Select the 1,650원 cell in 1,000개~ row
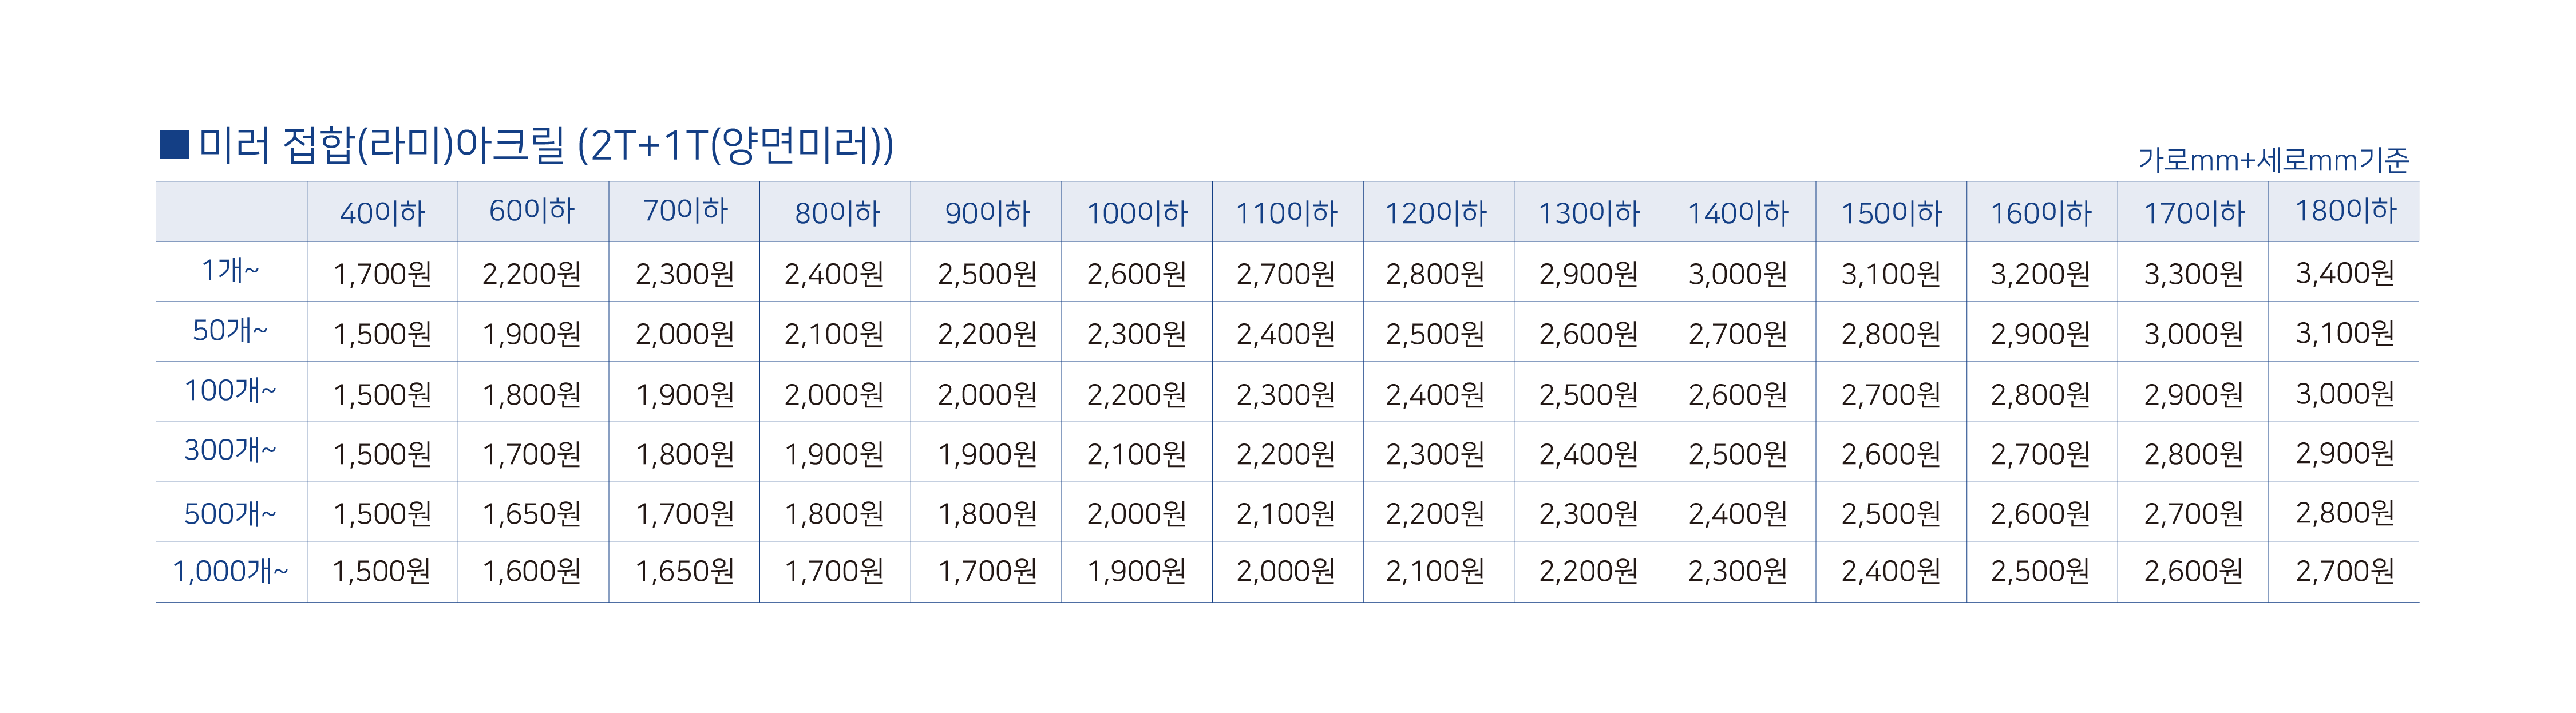Viewport: 2576px width, 713px height. [685, 572]
